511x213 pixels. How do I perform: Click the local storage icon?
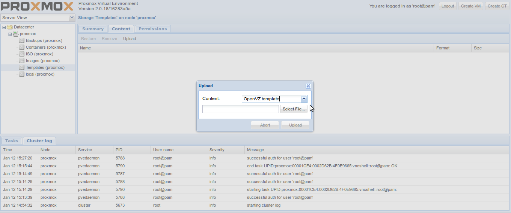click(x=22, y=74)
